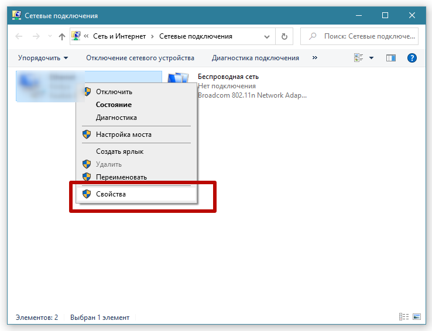Click the Back navigation arrow
432x331 pixels.
tap(19, 36)
